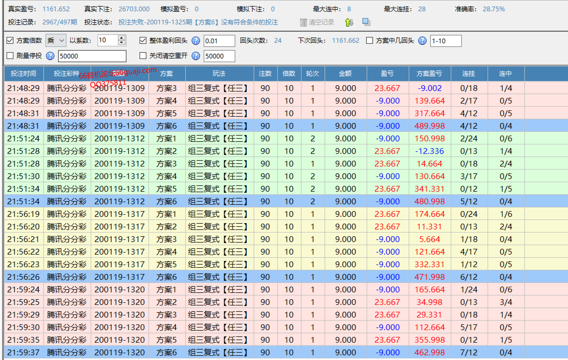Screen dimensions: 568x360
Task: Click 方案盈亏 cell 11.331
Action: click(x=430, y=227)
